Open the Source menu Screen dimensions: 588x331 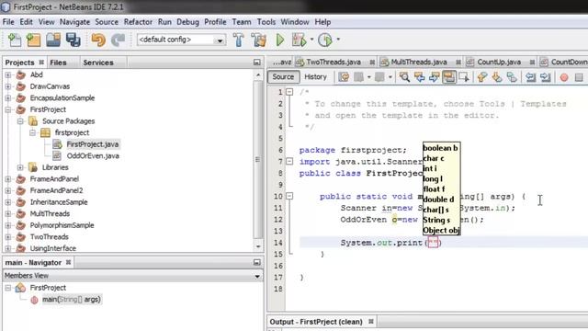[x=107, y=22]
